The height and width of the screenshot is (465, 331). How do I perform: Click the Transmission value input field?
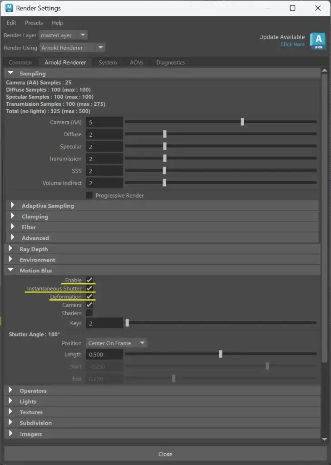click(x=104, y=158)
